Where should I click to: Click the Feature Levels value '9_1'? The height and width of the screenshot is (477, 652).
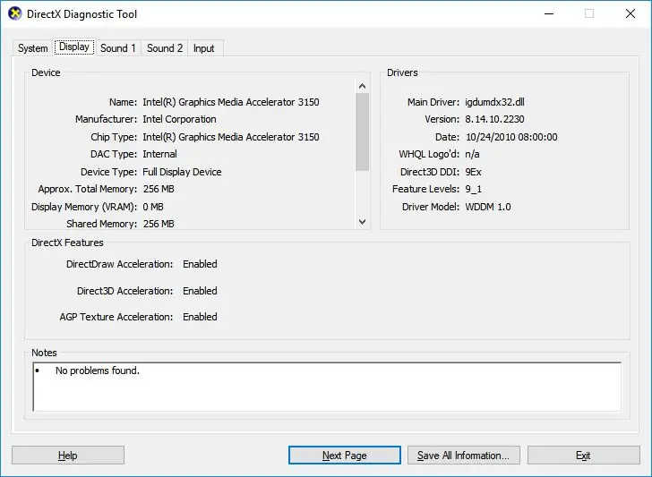click(x=473, y=189)
